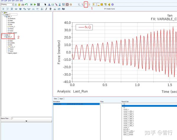The width and height of the screenshot is (177, 140).
Task: Switch to the Math tab
Action: (x=61, y=99)
